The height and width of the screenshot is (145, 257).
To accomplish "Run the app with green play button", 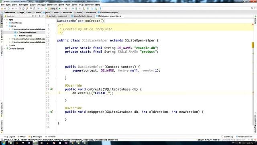I will pos(59,8).
